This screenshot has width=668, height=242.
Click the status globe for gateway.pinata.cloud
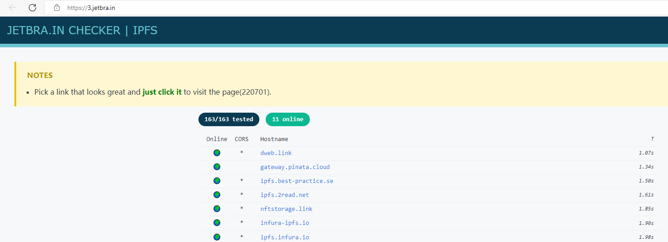tap(217, 167)
